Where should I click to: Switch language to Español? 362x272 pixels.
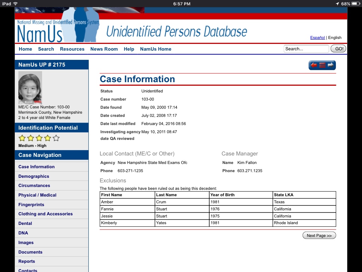point(317,38)
